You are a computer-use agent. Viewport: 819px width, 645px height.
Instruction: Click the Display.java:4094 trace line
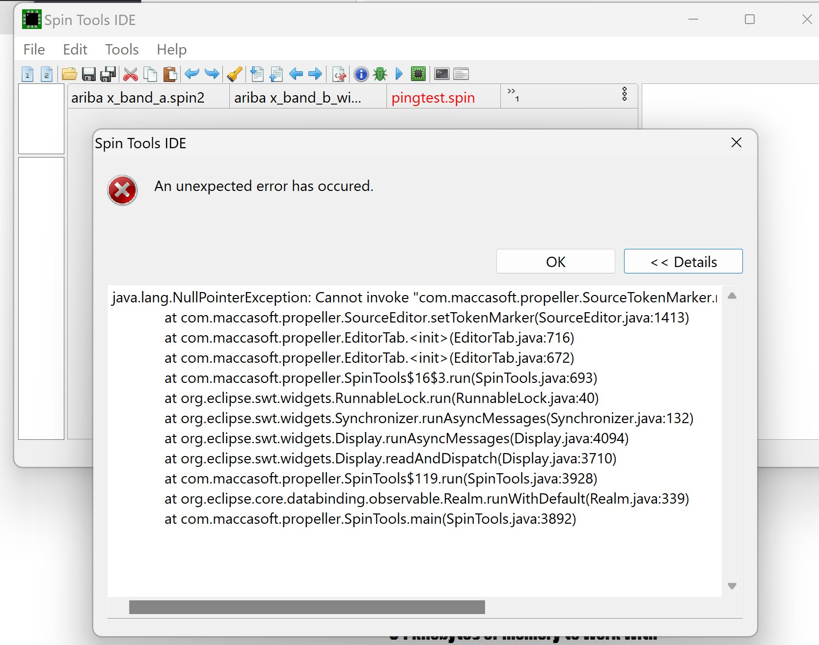point(397,438)
